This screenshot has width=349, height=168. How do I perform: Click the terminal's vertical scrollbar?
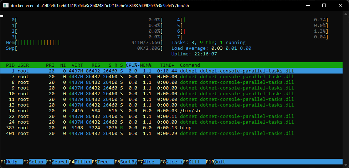(x=346, y=89)
